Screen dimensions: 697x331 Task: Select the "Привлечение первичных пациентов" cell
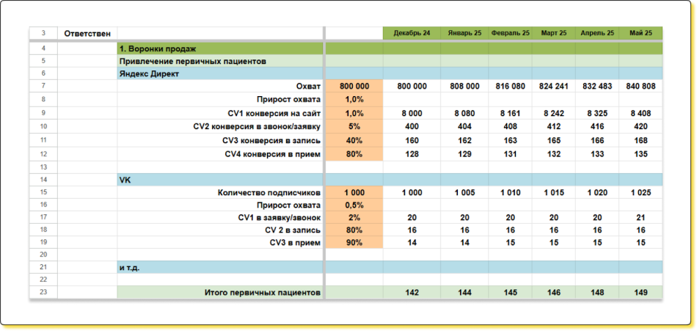219,61
